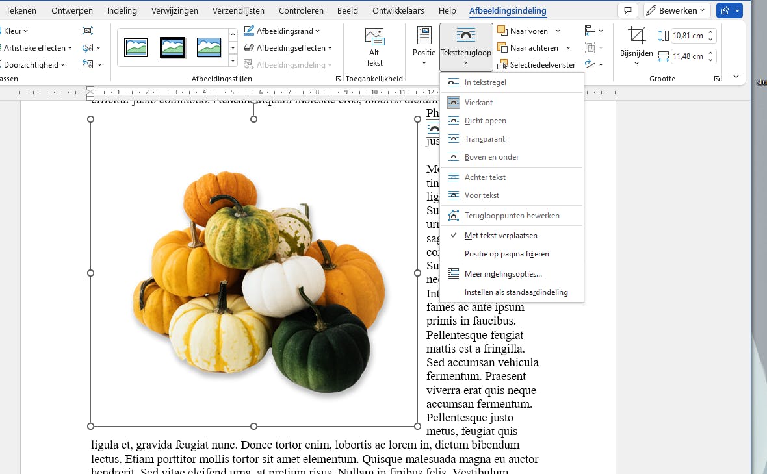Screen dimensions: 767x474
Task: Switch to the Controleren tab
Action: (x=301, y=10)
